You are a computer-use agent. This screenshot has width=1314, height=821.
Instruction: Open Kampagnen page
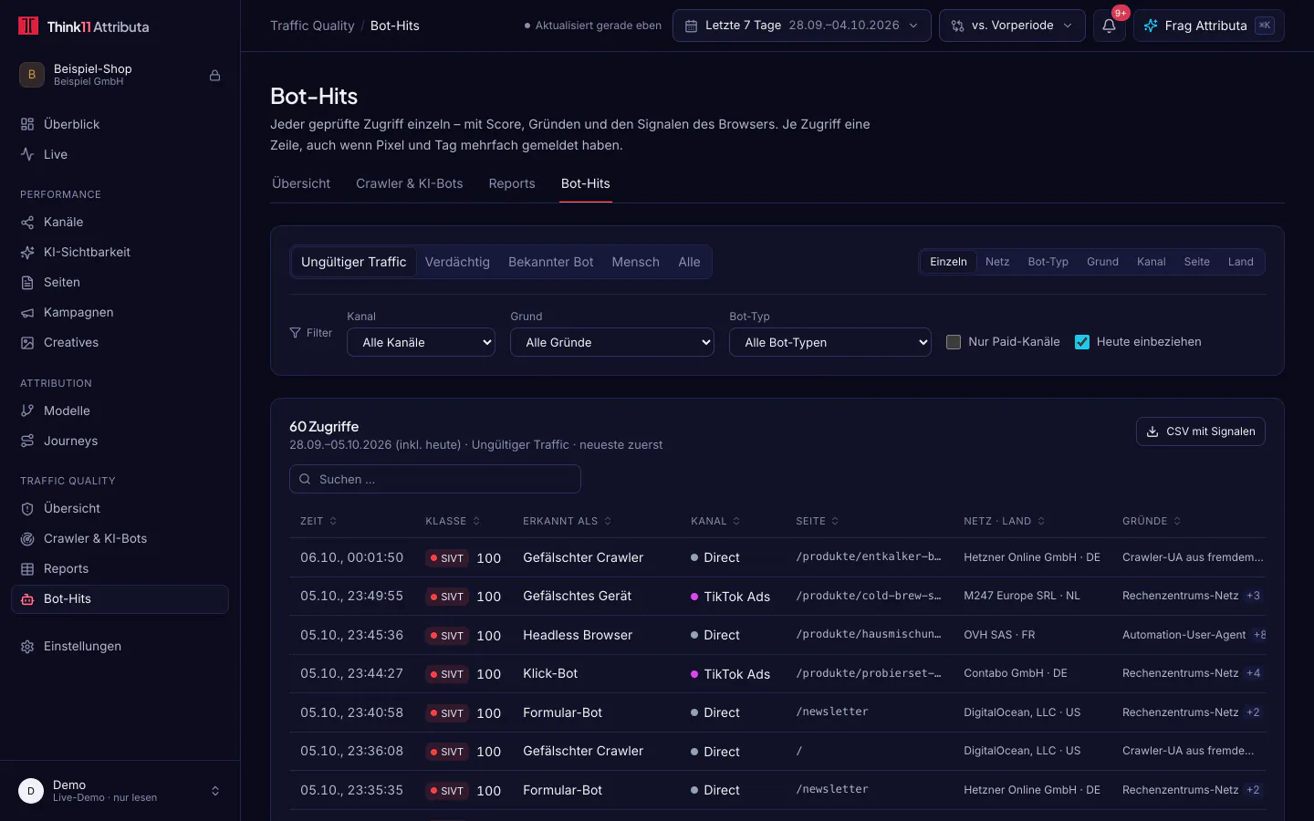[120, 312]
